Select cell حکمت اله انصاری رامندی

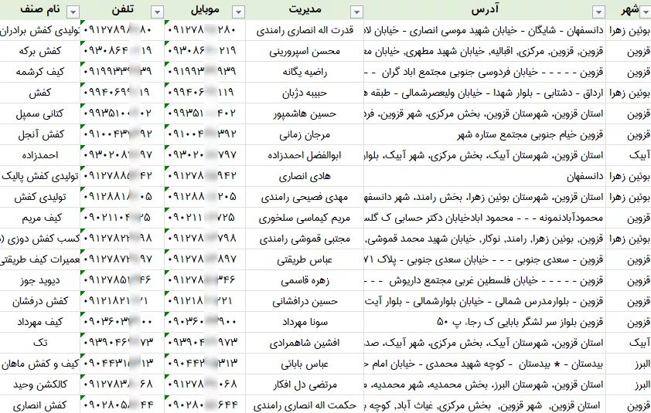click(305, 405)
